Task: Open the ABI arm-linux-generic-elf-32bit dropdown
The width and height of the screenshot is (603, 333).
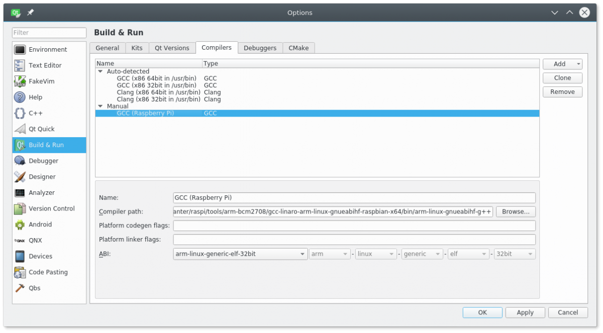Action: pyautogui.click(x=240, y=254)
